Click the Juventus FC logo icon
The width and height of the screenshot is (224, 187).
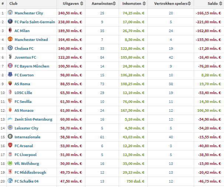[x=10, y=57]
